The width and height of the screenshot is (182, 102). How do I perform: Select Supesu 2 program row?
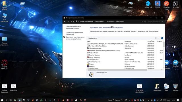pyautogui.click(x=125, y=66)
